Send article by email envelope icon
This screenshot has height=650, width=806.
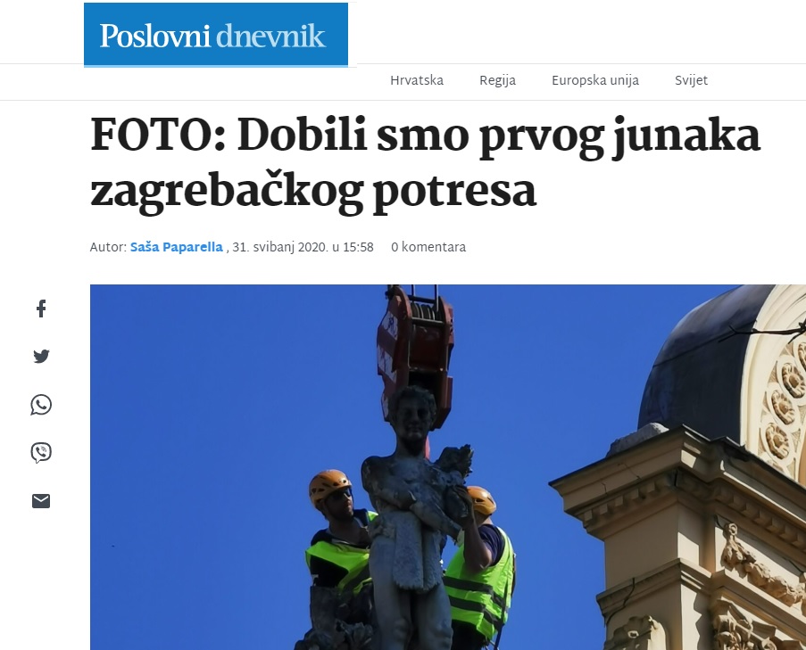point(41,500)
